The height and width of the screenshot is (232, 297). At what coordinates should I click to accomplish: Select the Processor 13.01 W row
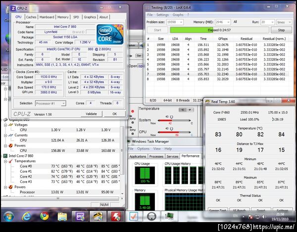point(65,192)
